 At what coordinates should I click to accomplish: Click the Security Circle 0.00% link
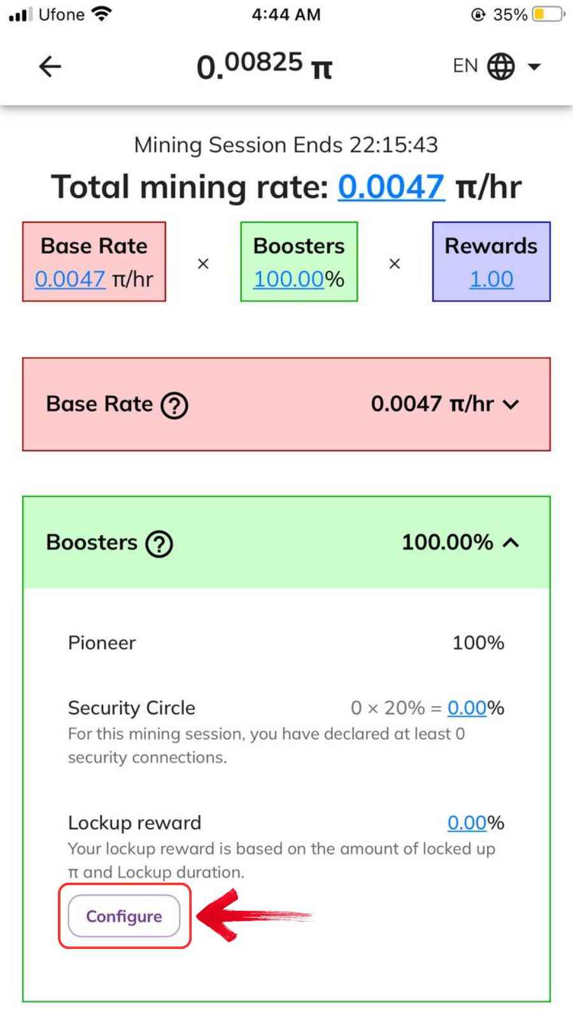467,708
